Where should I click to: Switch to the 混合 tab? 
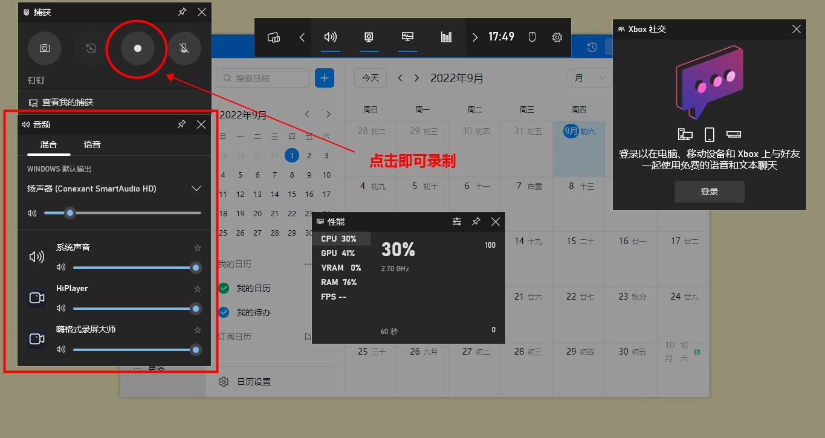coord(49,144)
